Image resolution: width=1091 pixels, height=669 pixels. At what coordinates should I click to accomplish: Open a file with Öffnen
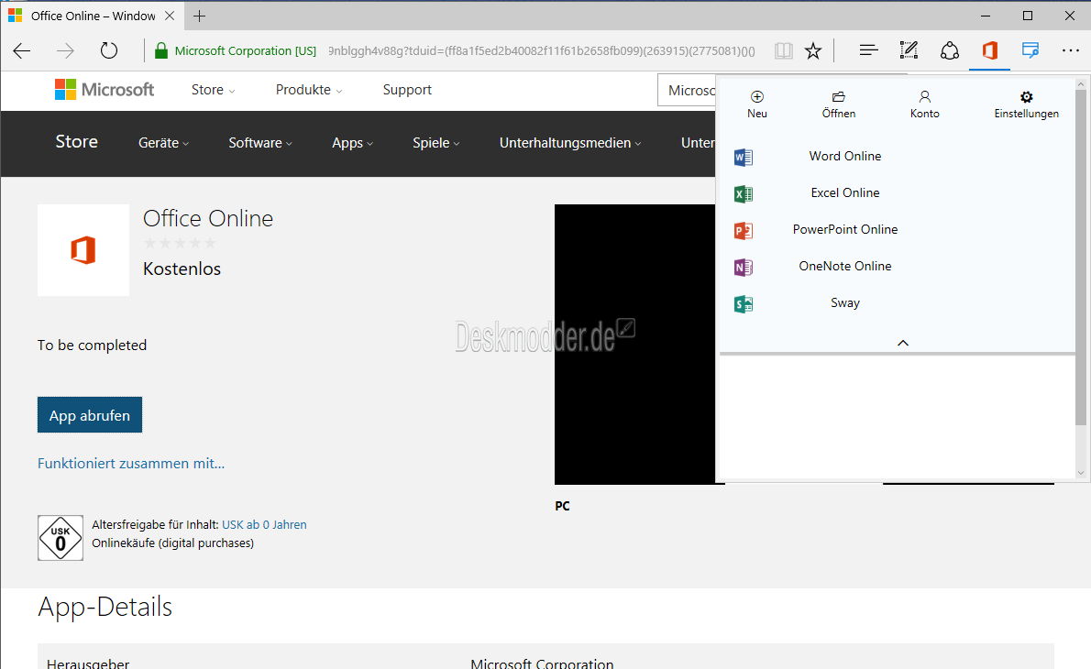pyautogui.click(x=839, y=104)
